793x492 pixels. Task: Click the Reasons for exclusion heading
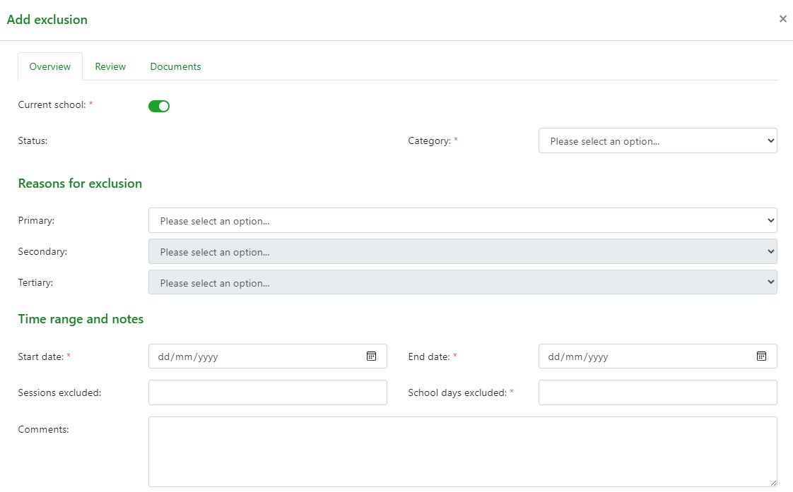(80, 184)
